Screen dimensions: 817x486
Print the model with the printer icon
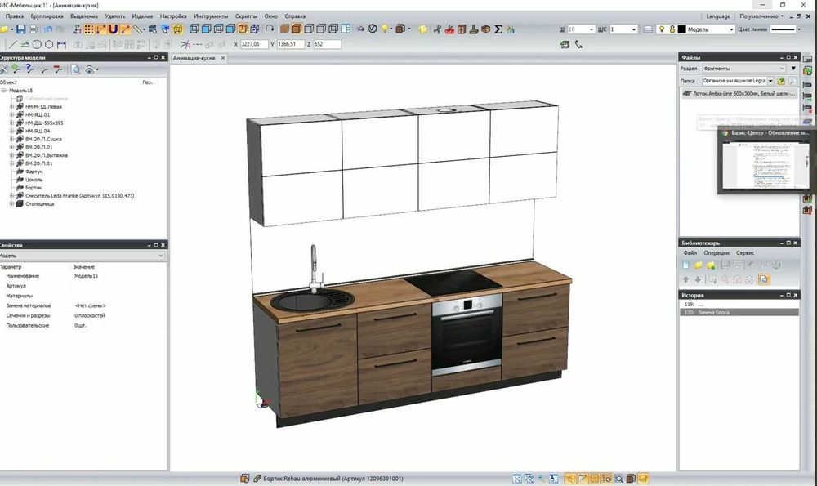(33, 29)
